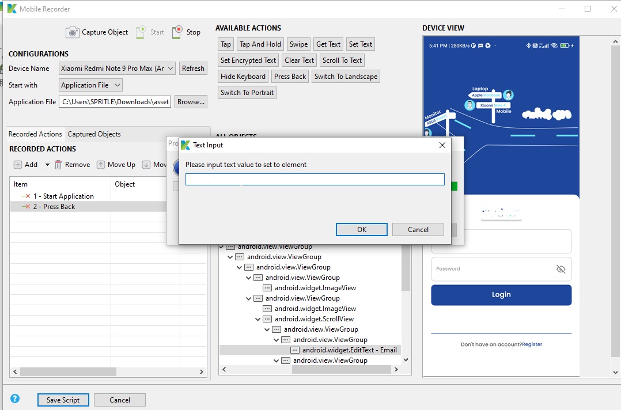Click the Swipe action button
This screenshot has height=410, width=621.
click(298, 44)
